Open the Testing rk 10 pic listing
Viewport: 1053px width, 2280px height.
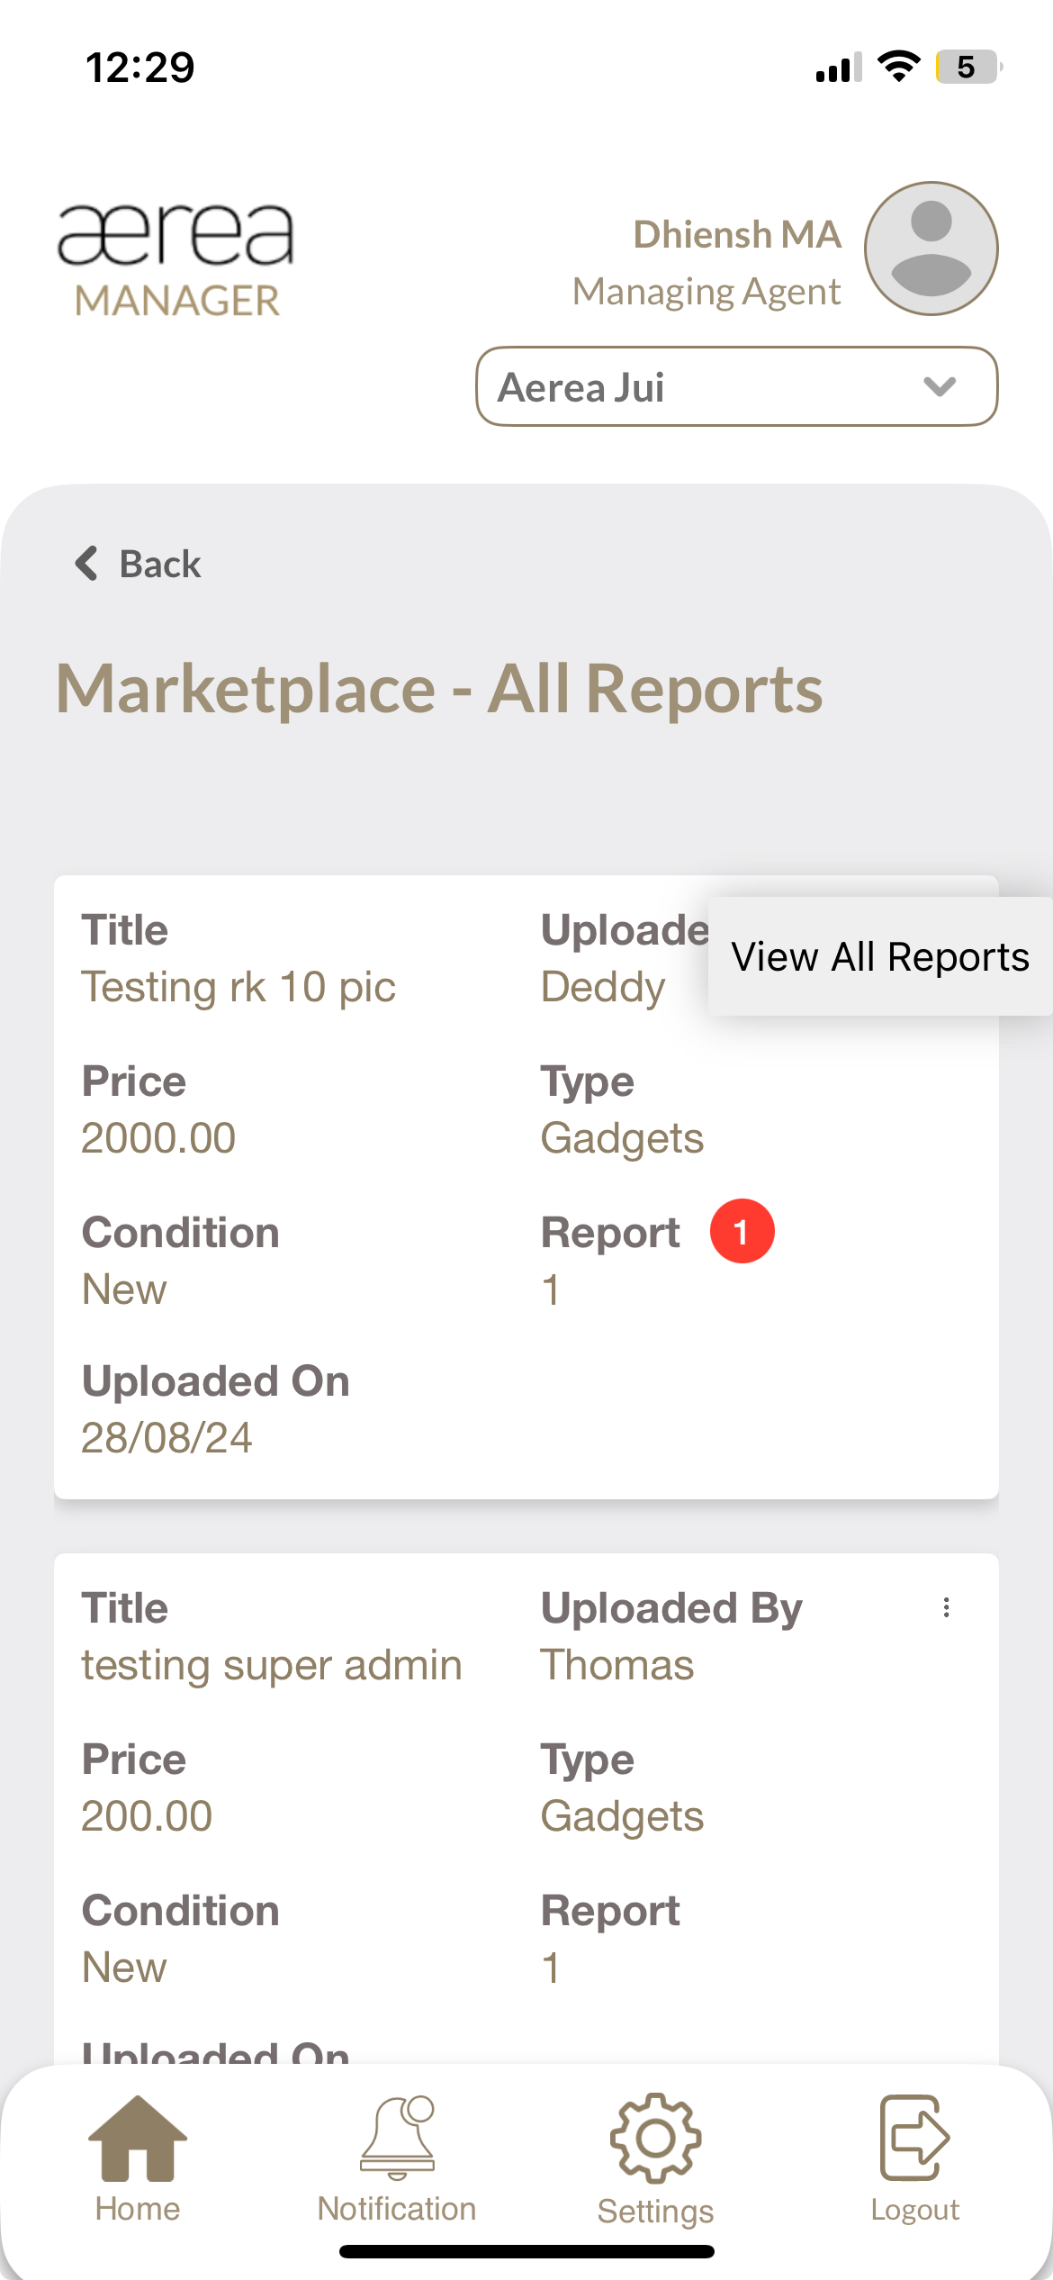coord(238,987)
